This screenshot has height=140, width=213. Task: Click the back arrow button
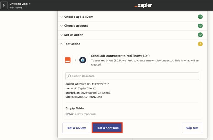coord(4,5)
